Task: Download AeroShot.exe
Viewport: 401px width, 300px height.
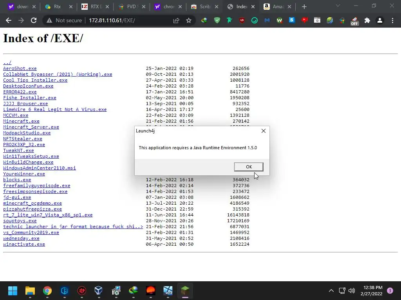Action: point(20,68)
